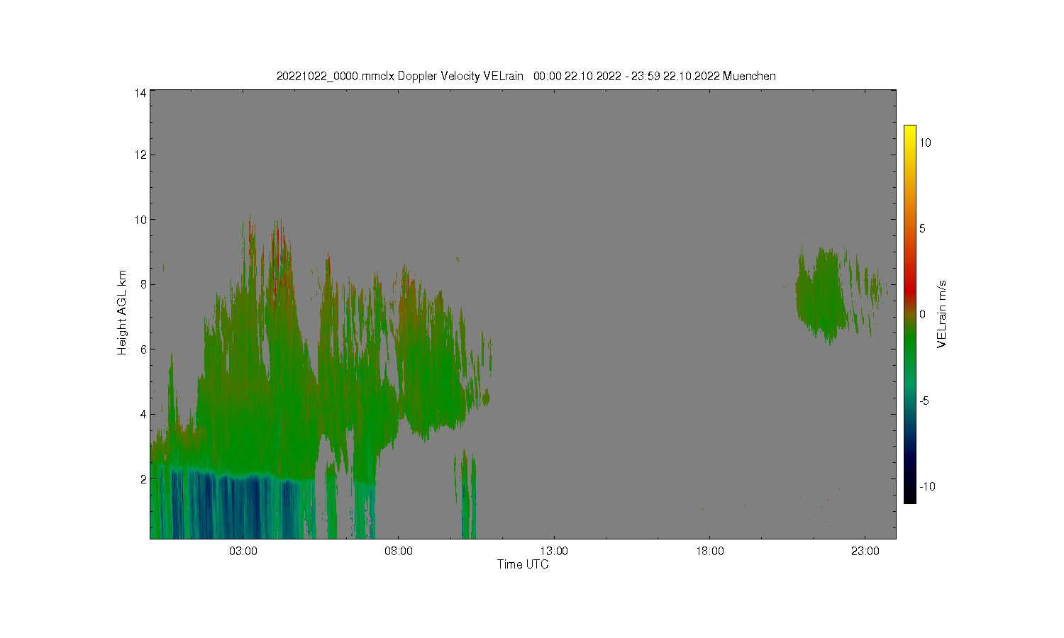
Task: Click the yellow top of the velocity colorbar
Action: coord(909,130)
